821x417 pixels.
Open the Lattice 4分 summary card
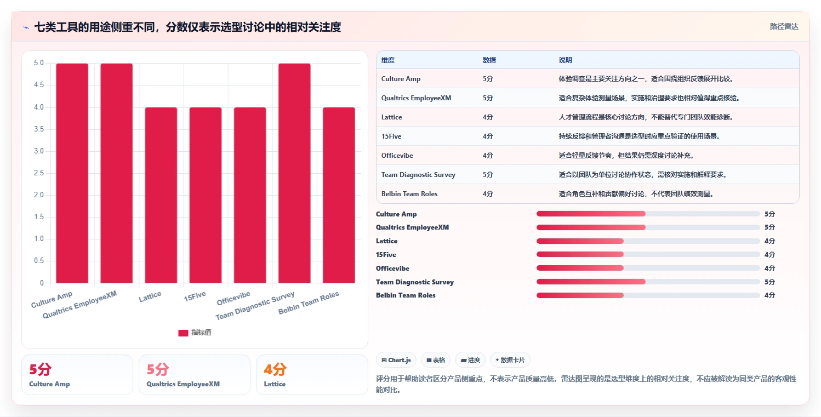[x=312, y=375]
